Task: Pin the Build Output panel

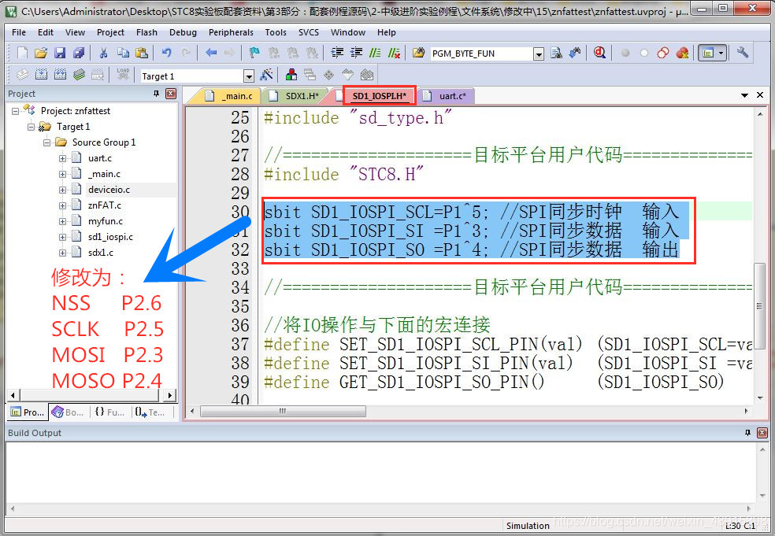Action: 747,433
